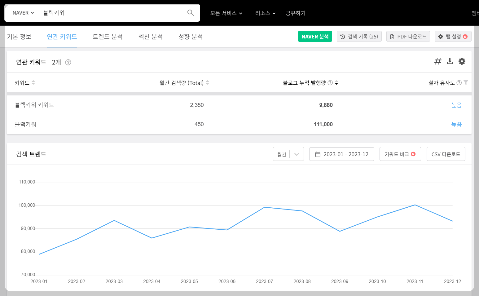
Task: Click the green NAVER 분석 button
Action: coord(315,36)
